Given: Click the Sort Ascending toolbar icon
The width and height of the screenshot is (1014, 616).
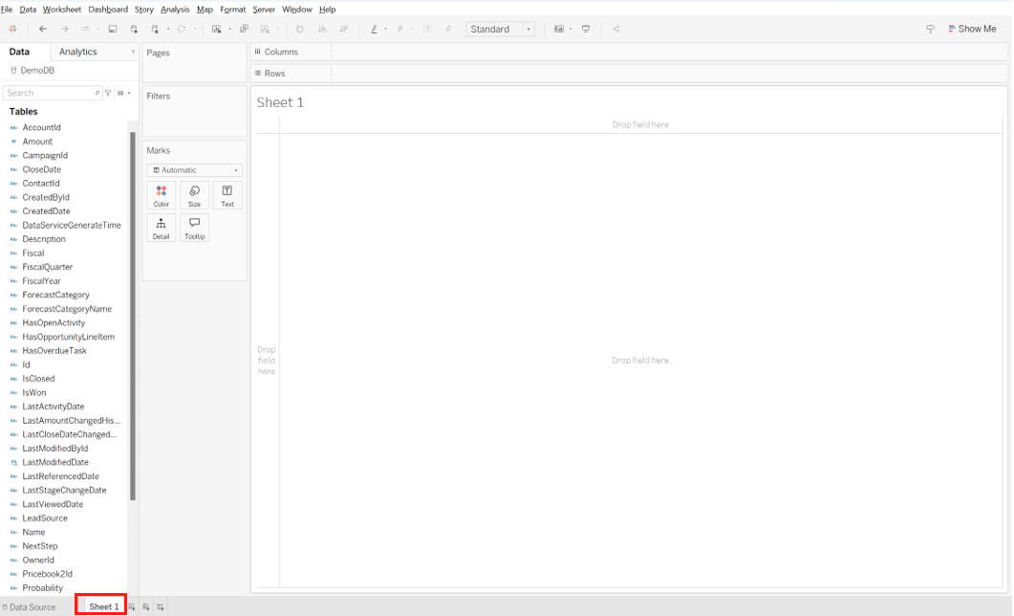Looking at the screenshot, I should (323, 29).
